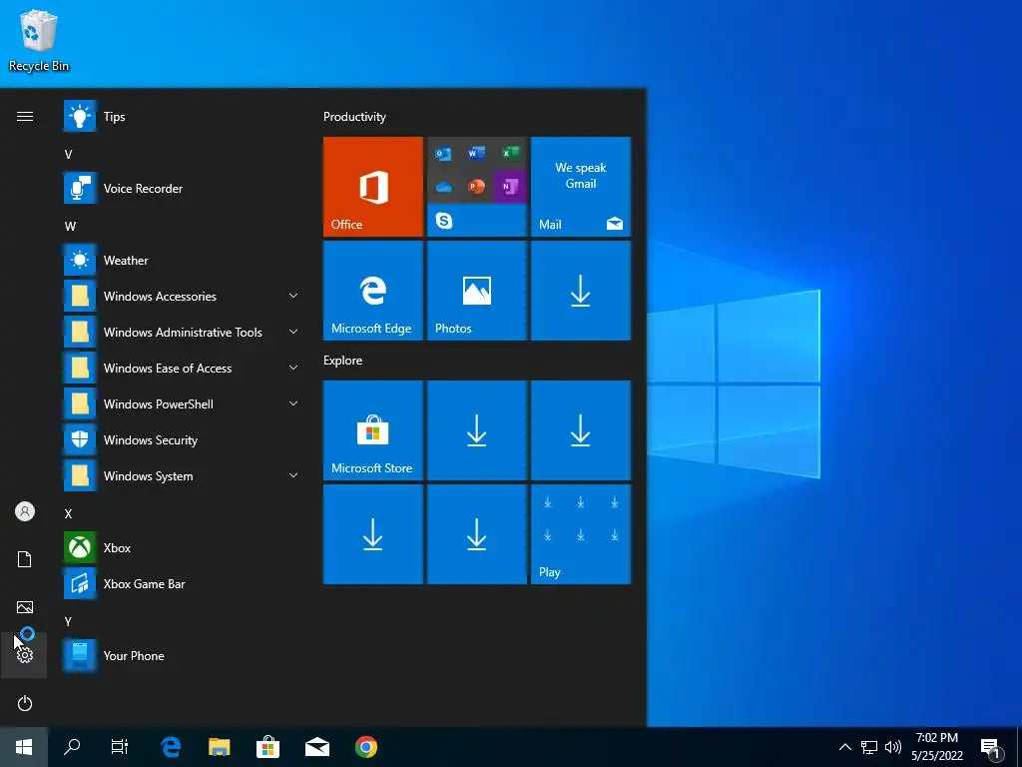Open File Explorer from the taskbar
Screen dimensions: 1022x767
(219, 747)
